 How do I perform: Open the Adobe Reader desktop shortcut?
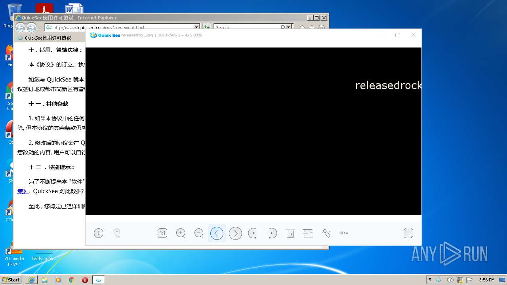[x=44, y=9]
